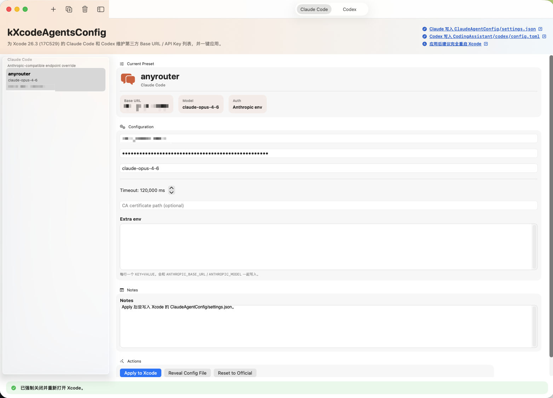Open the CodingAssistant/codex/config.toml link

coord(485,36)
